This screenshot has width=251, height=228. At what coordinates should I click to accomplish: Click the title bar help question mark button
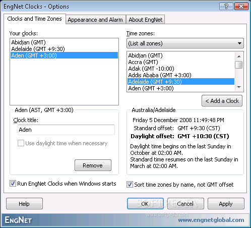226,7
